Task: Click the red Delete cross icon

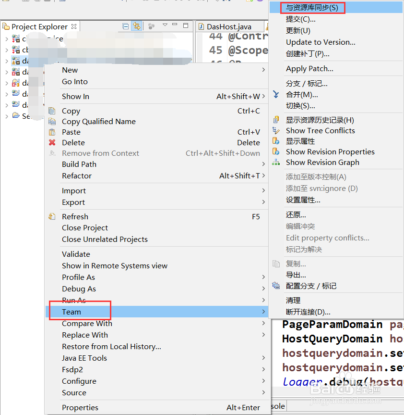Action: click(52, 142)
